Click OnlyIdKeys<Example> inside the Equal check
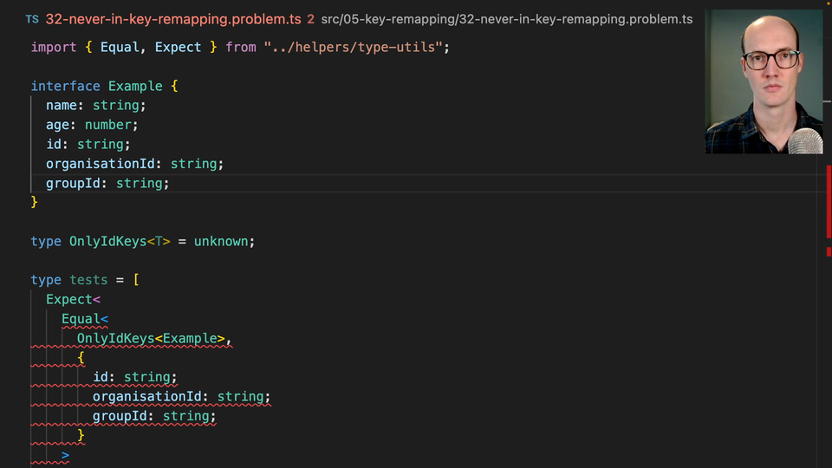This screenshot has height=468, width=832. pyautogui.click(x=152, y=338)
